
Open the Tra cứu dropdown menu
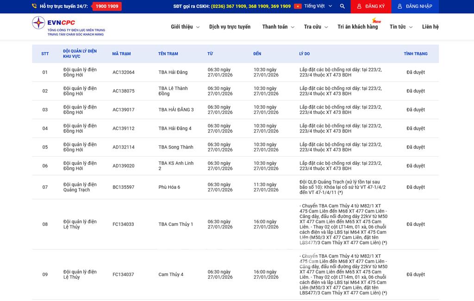(316, 27)
